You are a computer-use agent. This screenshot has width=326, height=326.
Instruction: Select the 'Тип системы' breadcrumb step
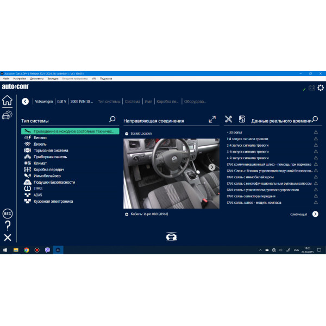click(x=109, y=102)
